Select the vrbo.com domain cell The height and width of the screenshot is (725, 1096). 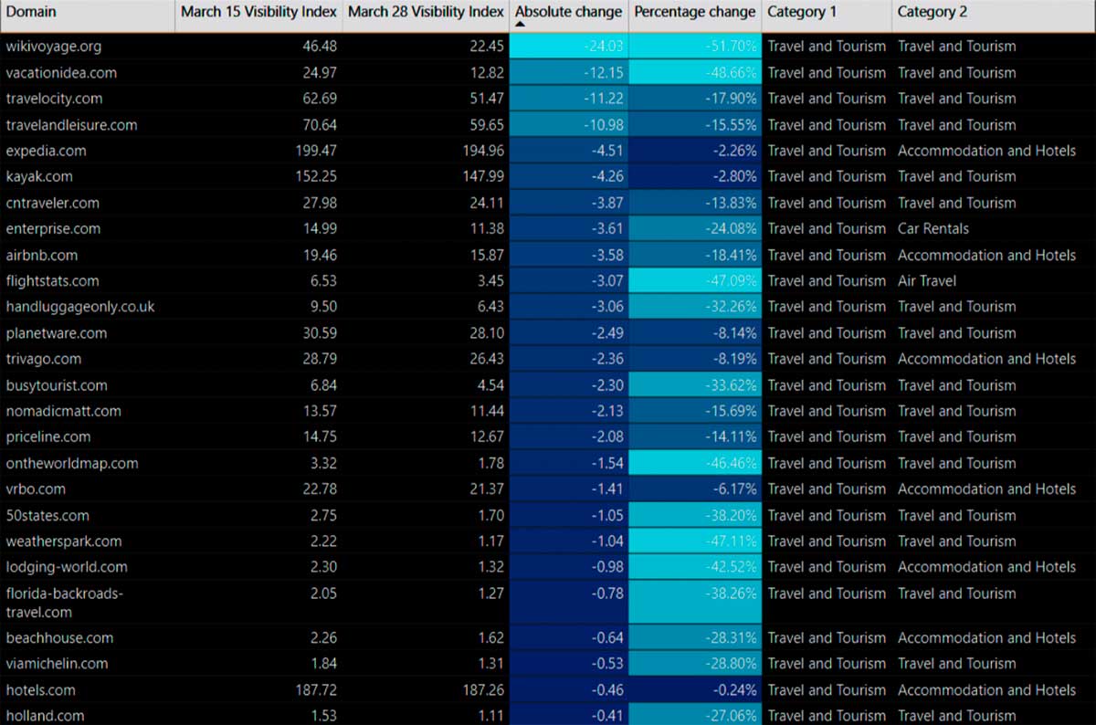(x=87, y=489)
